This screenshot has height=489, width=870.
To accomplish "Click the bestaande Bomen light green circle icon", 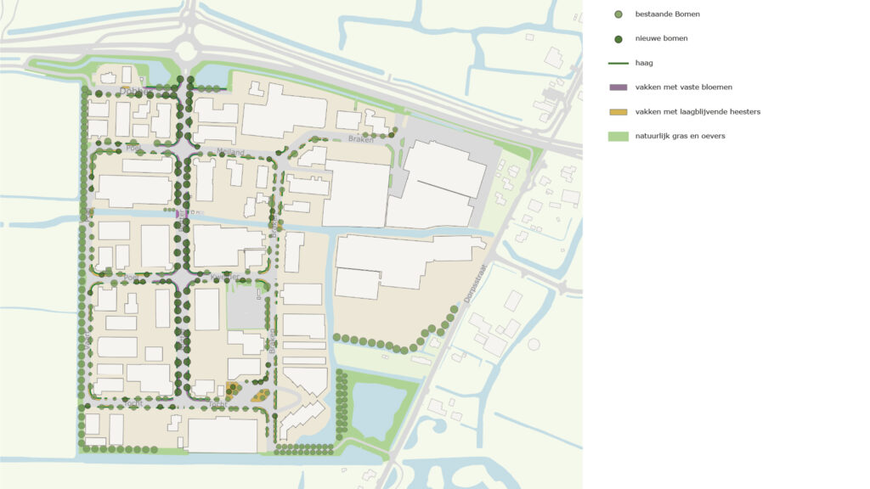I will click(x=618, y=14).
